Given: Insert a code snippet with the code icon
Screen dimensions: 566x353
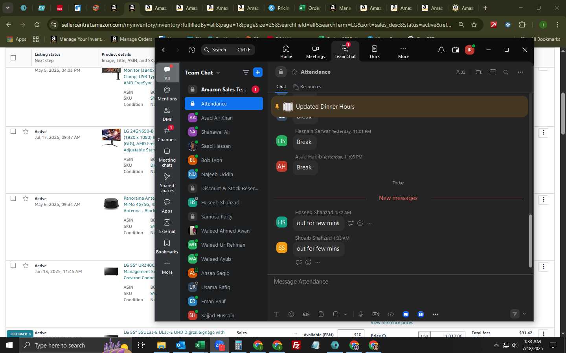Looking at the screenshot, I should (x=391, y=314).
